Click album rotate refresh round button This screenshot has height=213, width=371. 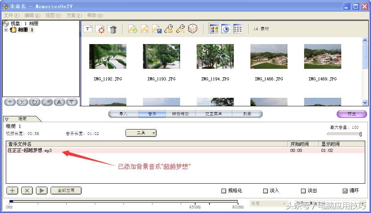34,102
